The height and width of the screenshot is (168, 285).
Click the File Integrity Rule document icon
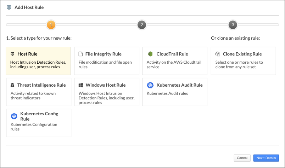coord(80,54)
